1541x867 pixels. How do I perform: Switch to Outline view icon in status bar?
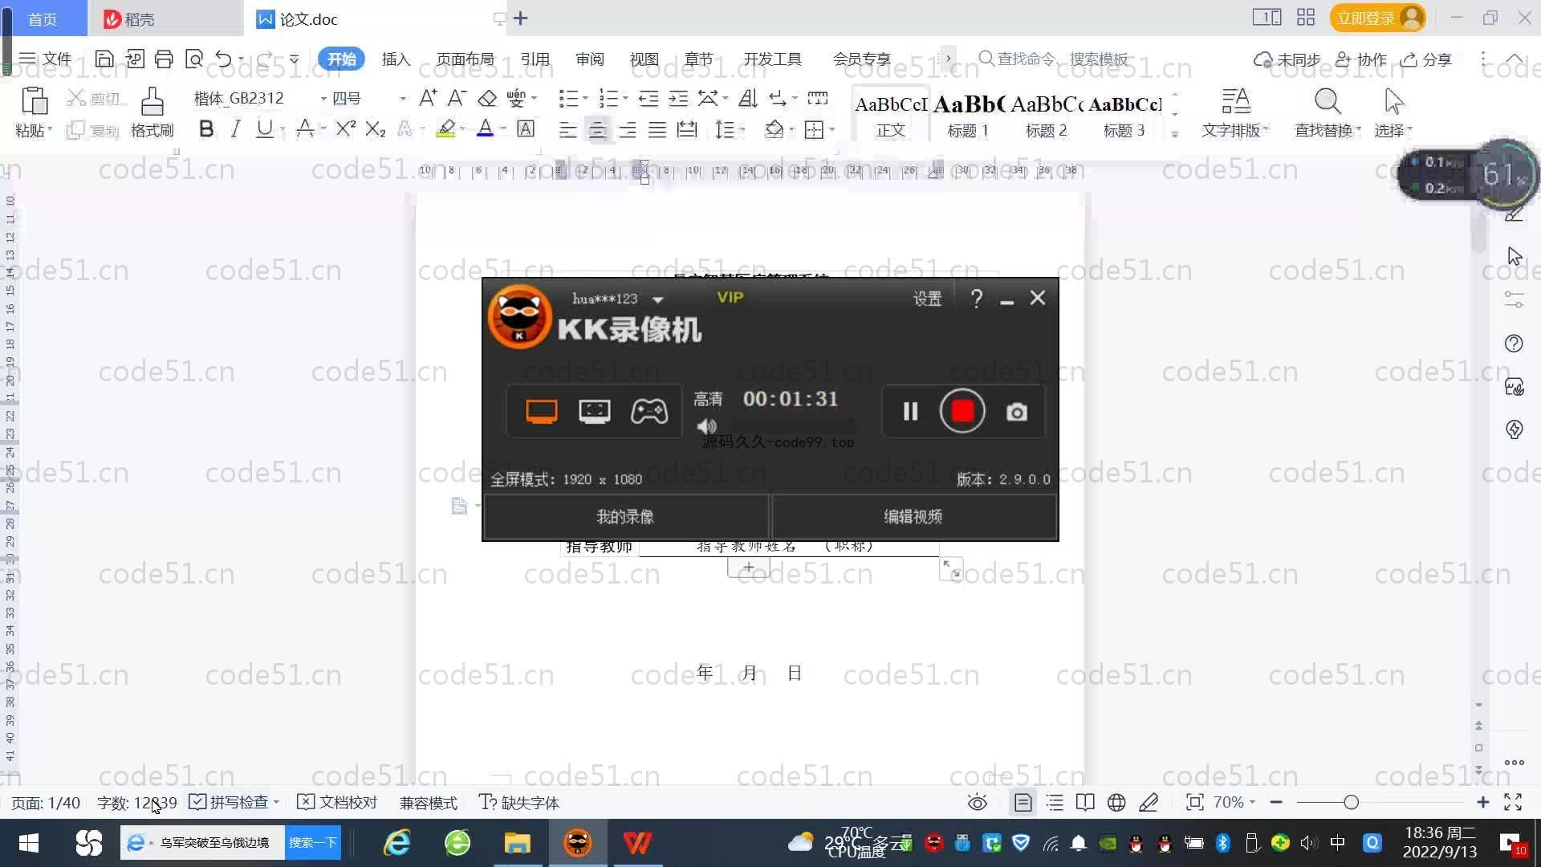1055,803
